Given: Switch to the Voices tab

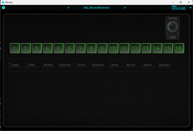Looking at the screenshot, I should tap(81, 65).
